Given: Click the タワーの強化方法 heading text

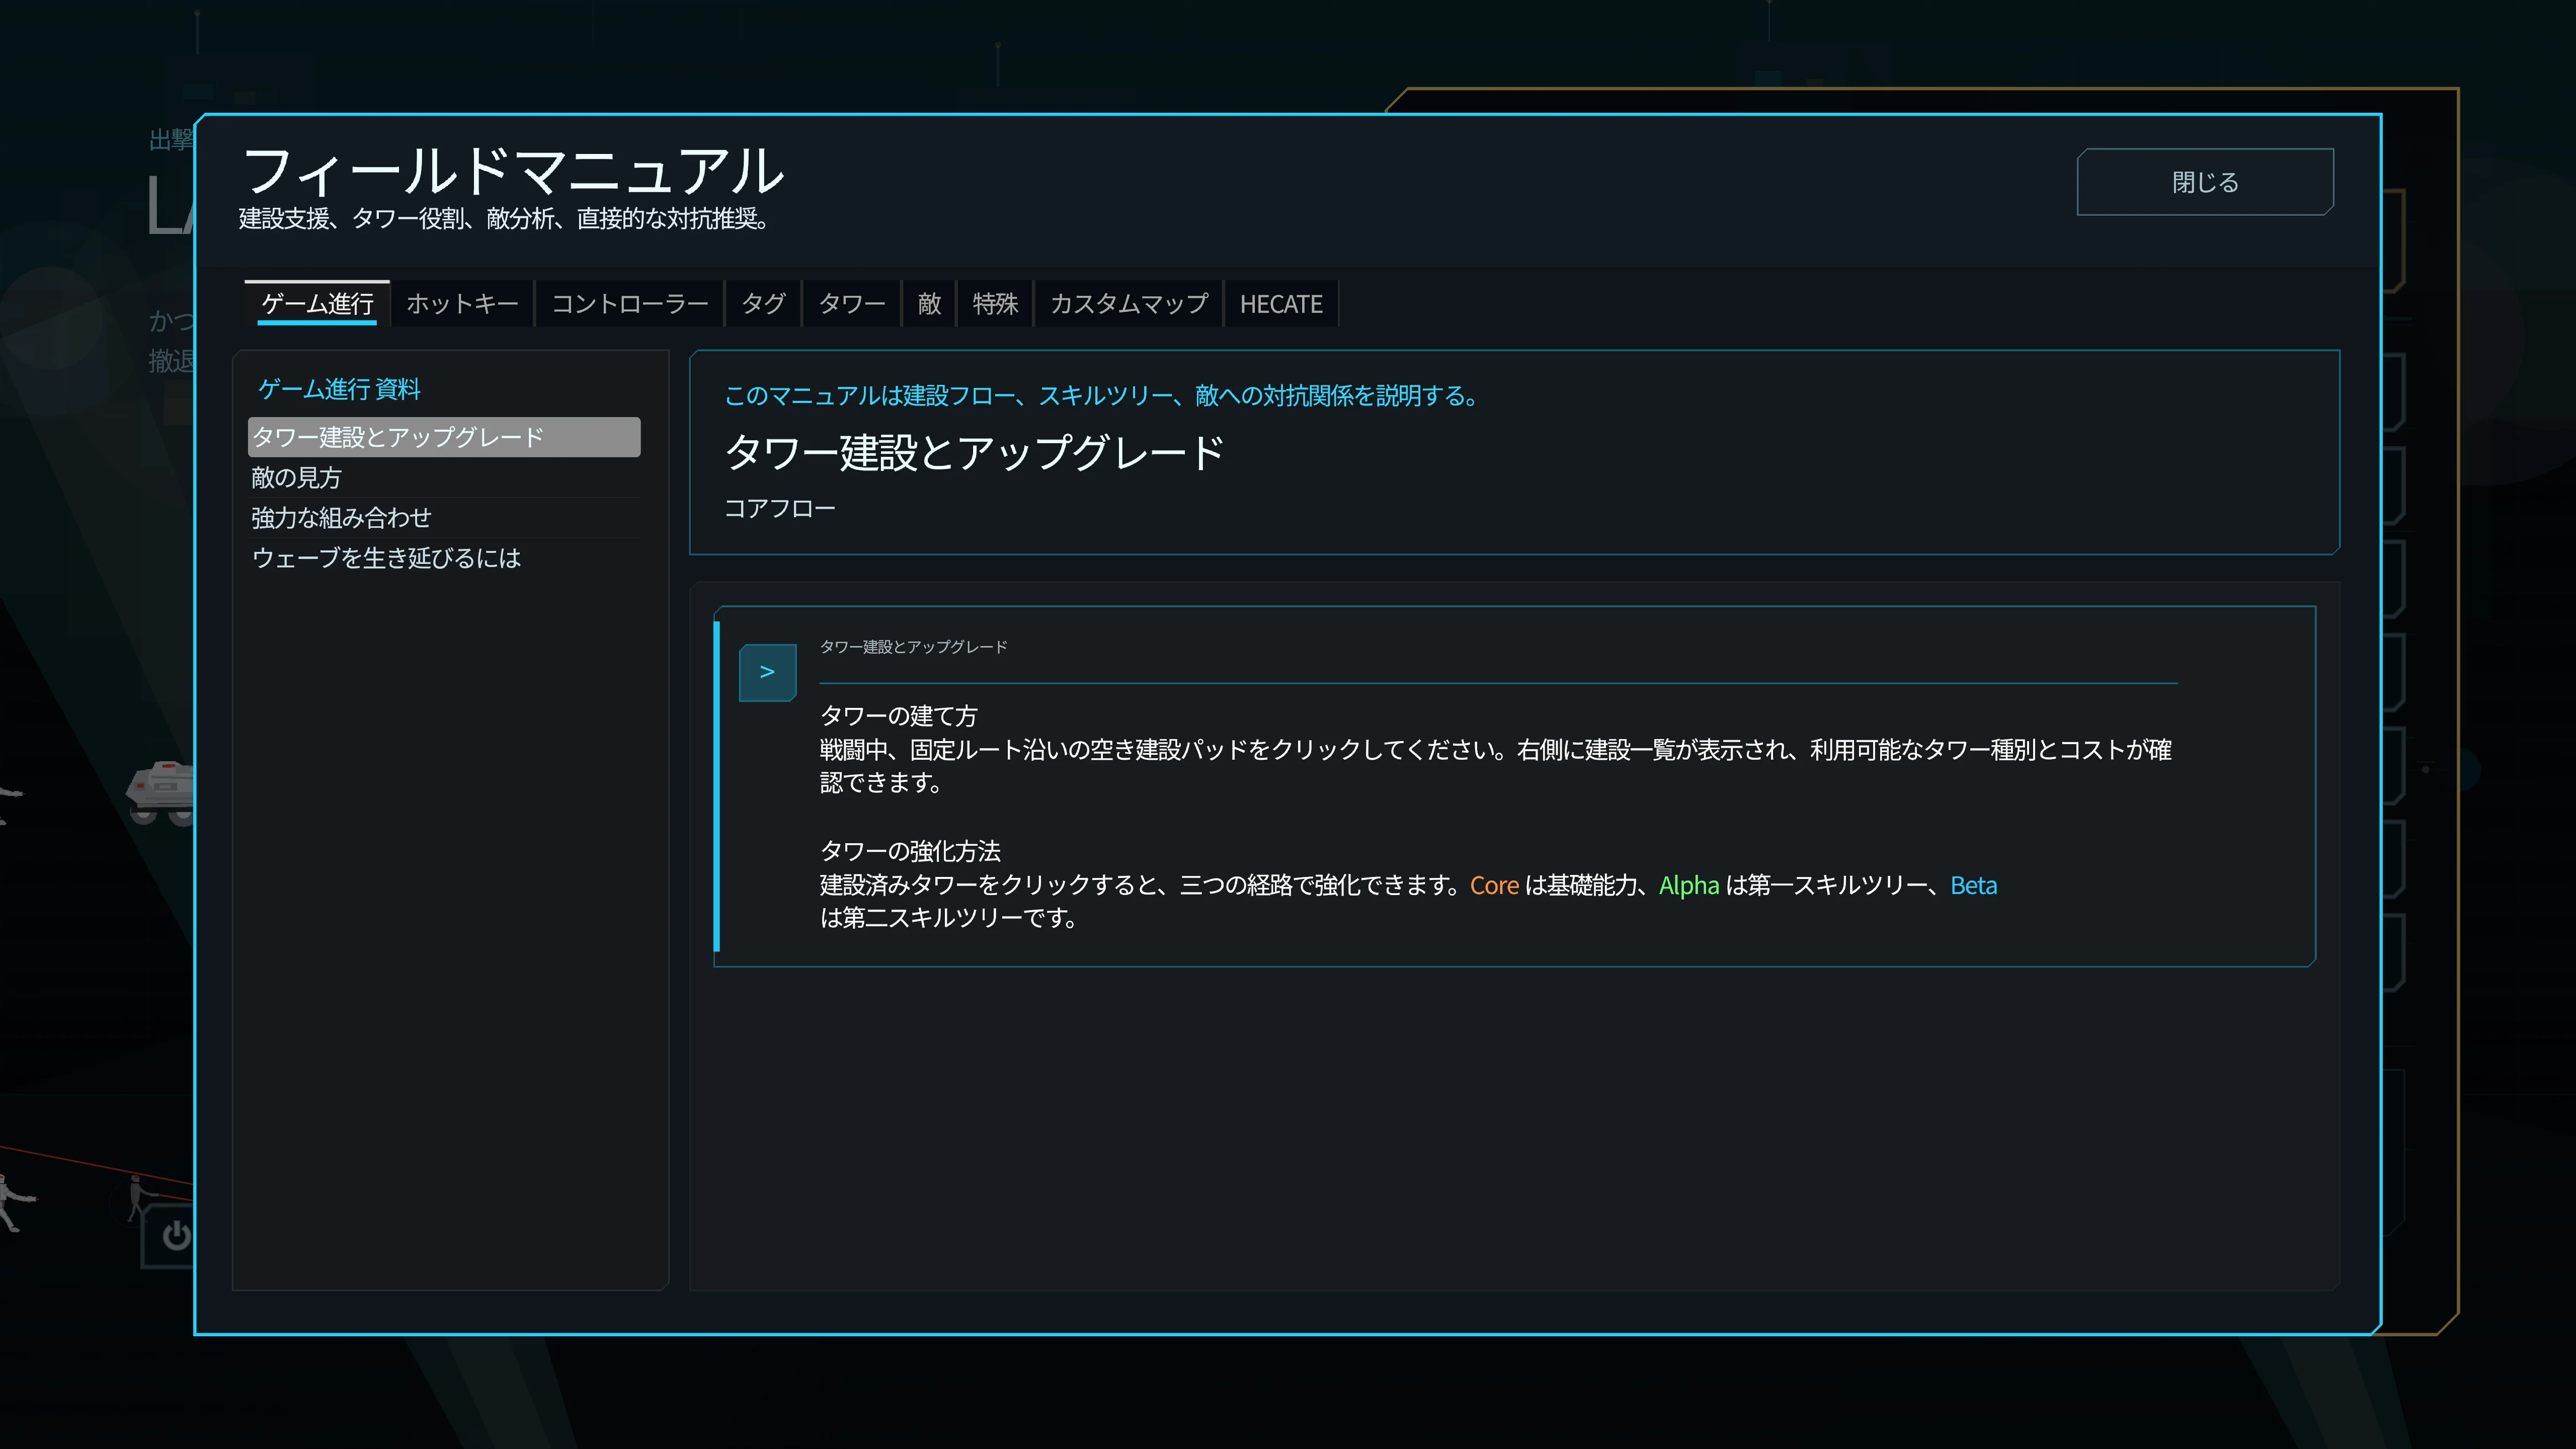Looking at the screenshot, I should coord(910,851).
